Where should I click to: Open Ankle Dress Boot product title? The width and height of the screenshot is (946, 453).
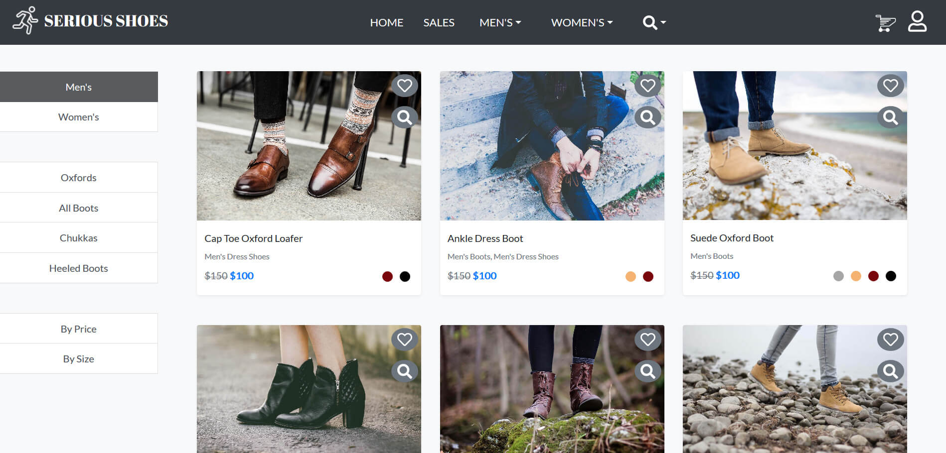[x=485, y=238]
